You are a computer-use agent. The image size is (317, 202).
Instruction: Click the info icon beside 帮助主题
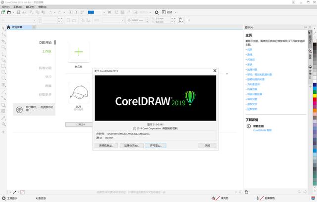point(249,126)
